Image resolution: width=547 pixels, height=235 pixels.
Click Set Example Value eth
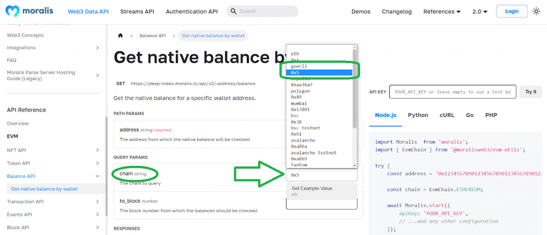click(x=322, y=191)
